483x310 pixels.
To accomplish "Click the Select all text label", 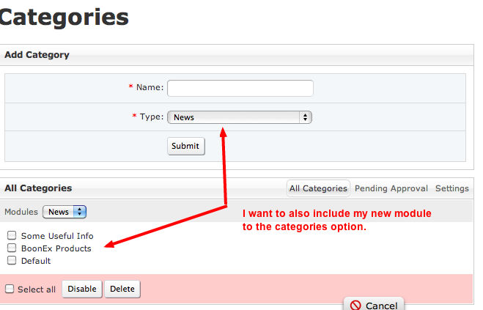I will point(37,289).
